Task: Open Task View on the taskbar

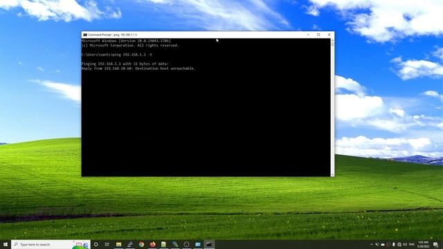Action: (107, 244)
